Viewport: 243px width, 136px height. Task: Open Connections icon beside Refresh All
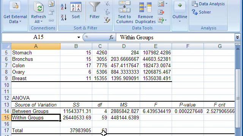click(x=51, y=4)
